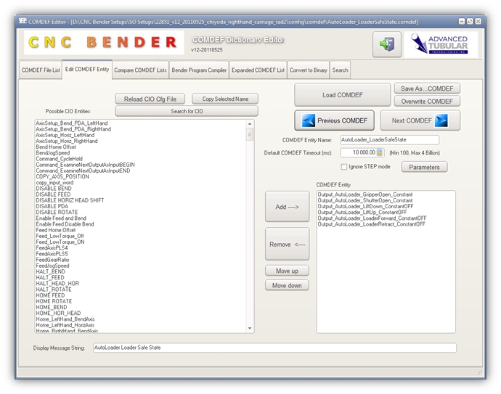Switch to the Convert to Binary tab
This screenshot has height=394, width=501.
309,70
